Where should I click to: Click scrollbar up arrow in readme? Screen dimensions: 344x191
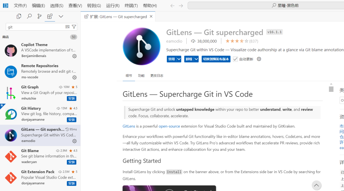click(331, 84)
